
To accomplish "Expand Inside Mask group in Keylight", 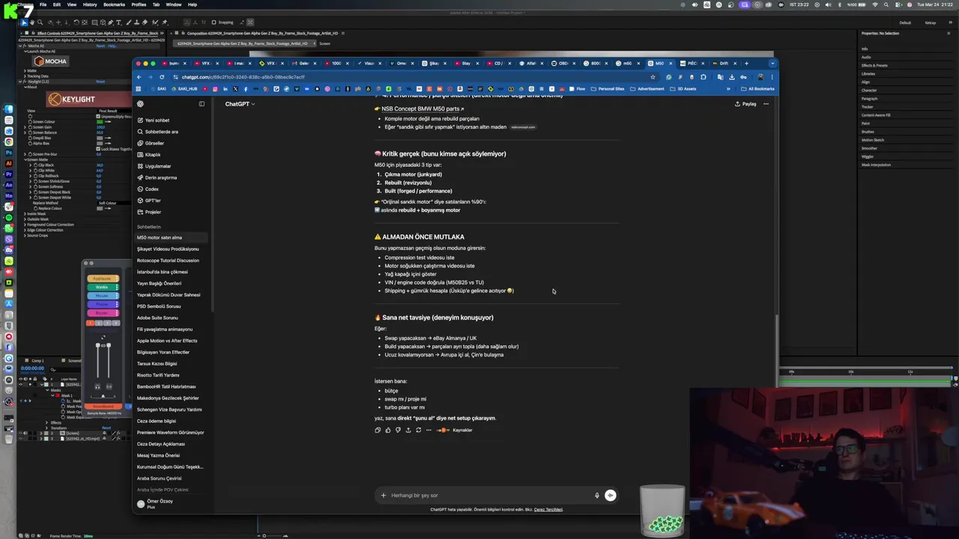I will tap(25, 213).
